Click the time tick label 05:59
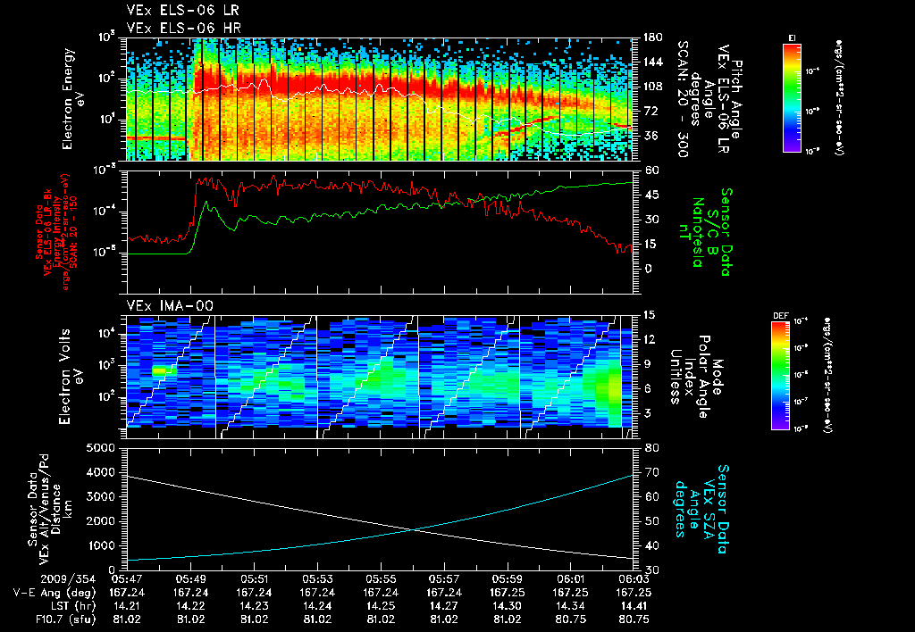Screen dimensions: 915x632 tap(508, 579)
